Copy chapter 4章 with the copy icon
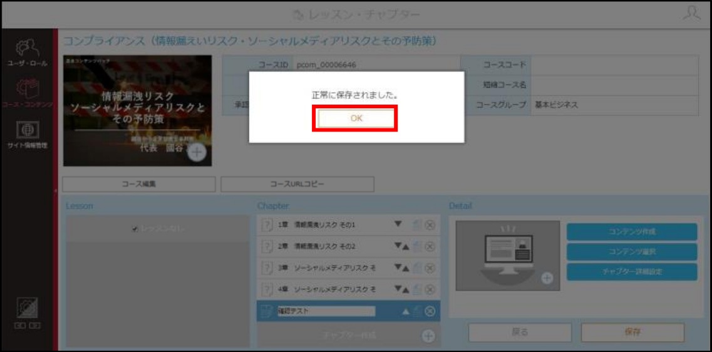This screenshot has width=712, height=352. [418, 289]
